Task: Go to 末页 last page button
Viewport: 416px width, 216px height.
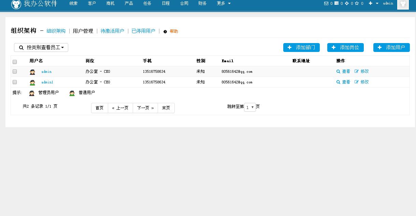Action: [166, 108]
